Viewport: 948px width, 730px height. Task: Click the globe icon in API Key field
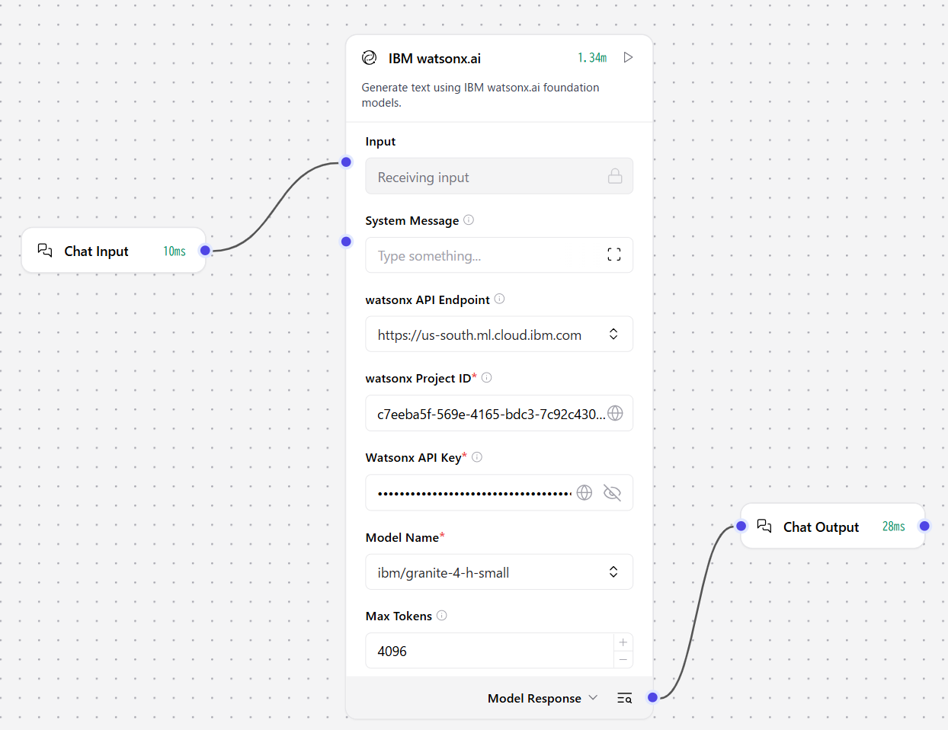tap(584, 492)
